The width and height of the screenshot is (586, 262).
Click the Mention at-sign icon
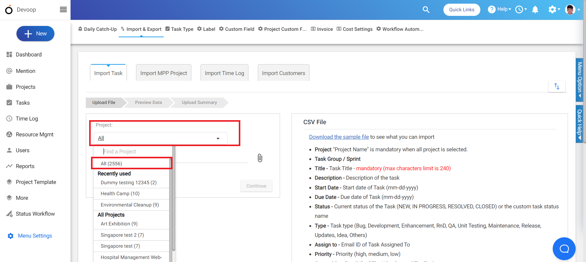pyautogui.click(x=9, y=71)
